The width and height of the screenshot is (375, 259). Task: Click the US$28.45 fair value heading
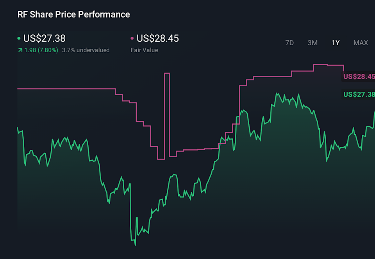[x=158, y=38]
